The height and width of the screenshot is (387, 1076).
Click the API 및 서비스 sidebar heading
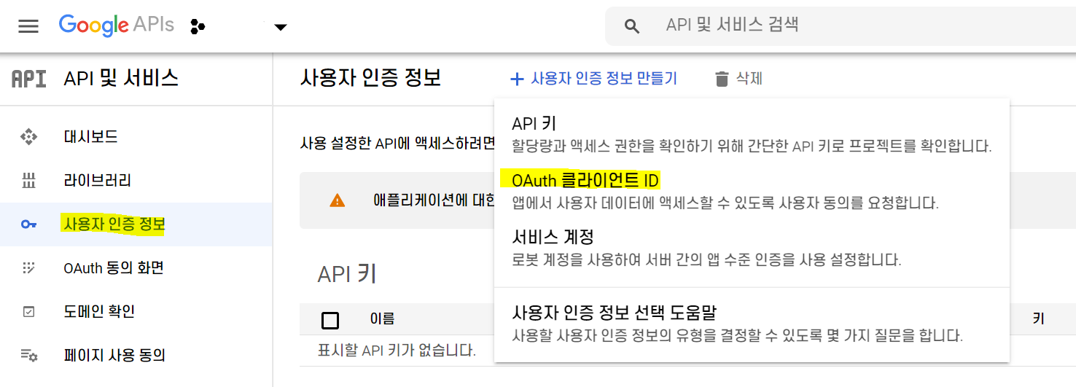pos(121,78)
